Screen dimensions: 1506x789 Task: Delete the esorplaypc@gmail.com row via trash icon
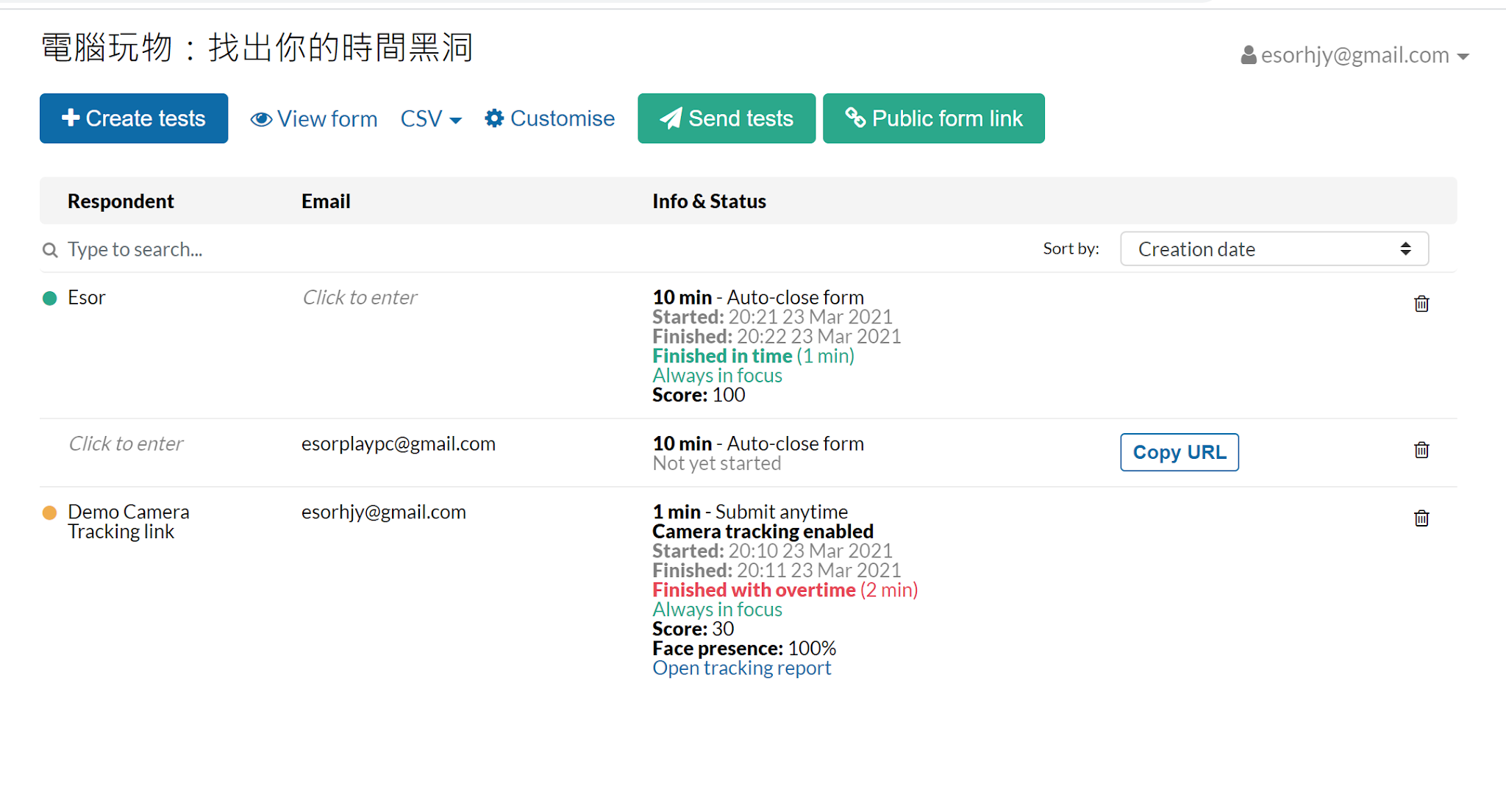[x=1421, y=449]
